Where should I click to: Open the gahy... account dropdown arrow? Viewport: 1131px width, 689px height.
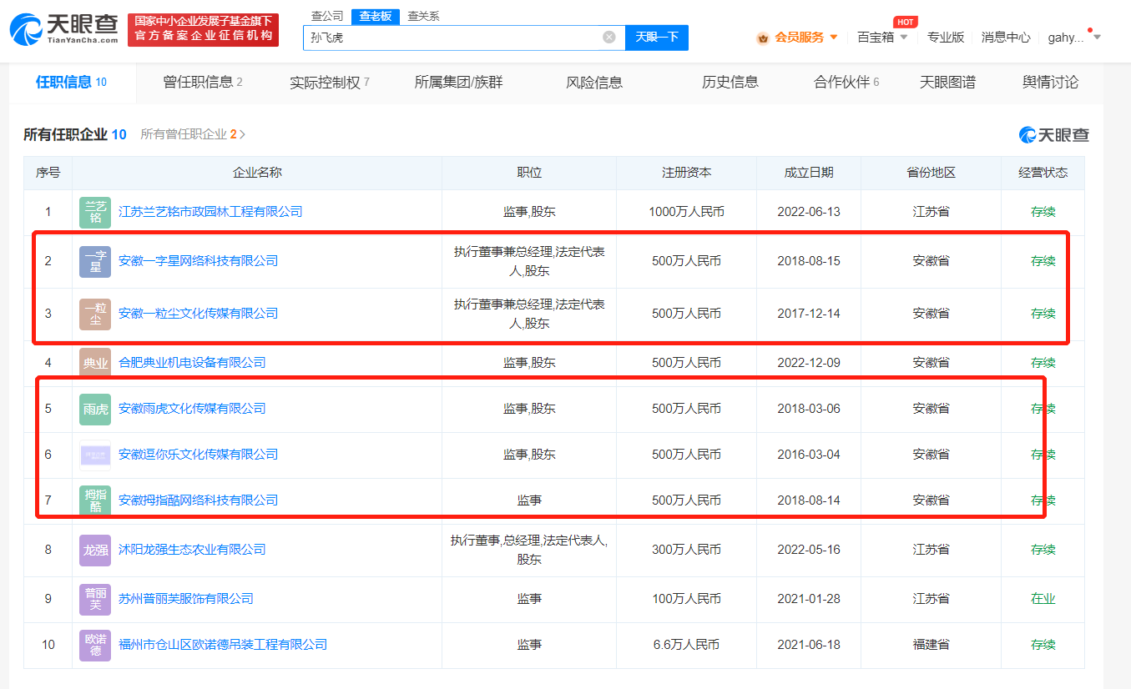pos(1097,38)
